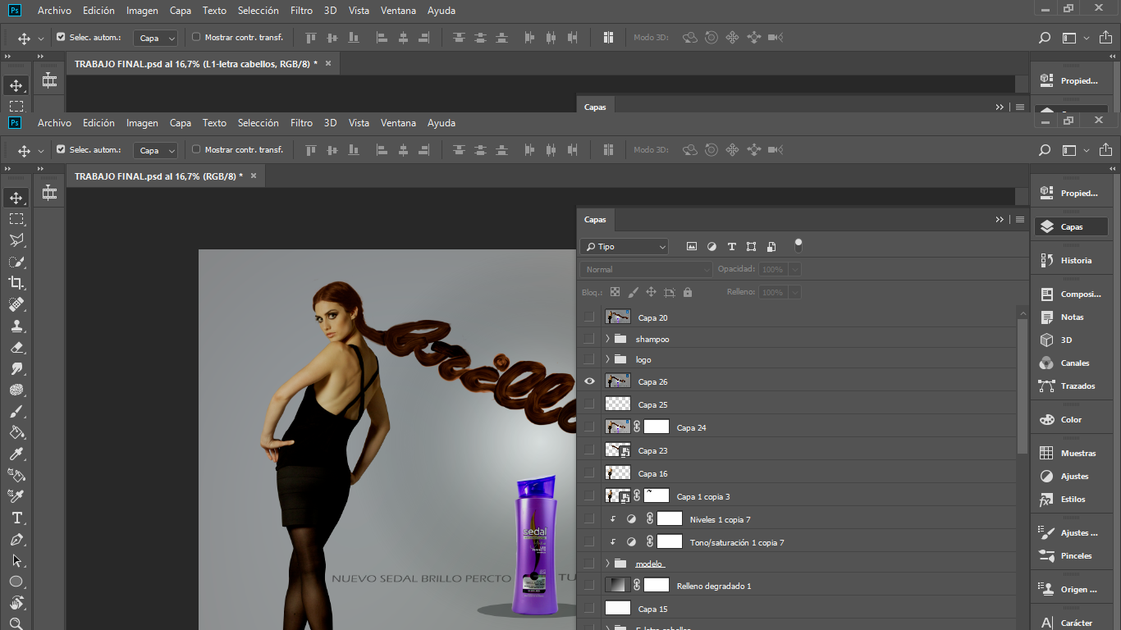
Task: Open Capas panel menu hamburger, front window
Action: pyautogui.click(x=1020, y=220)
